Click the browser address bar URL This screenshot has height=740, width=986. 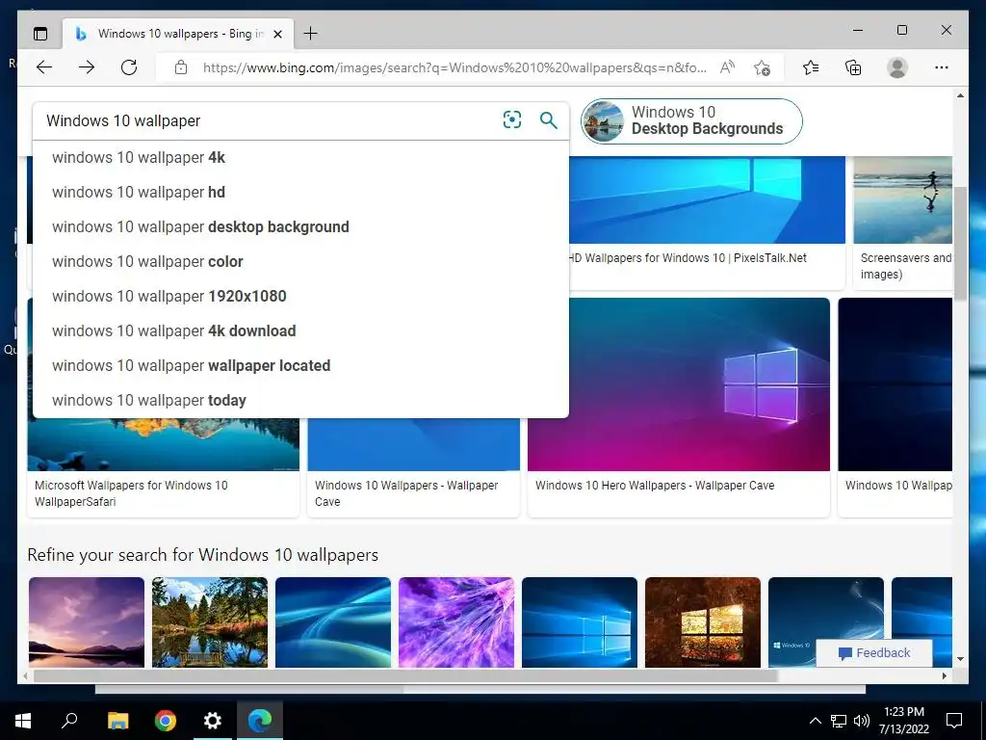(454, 67)
